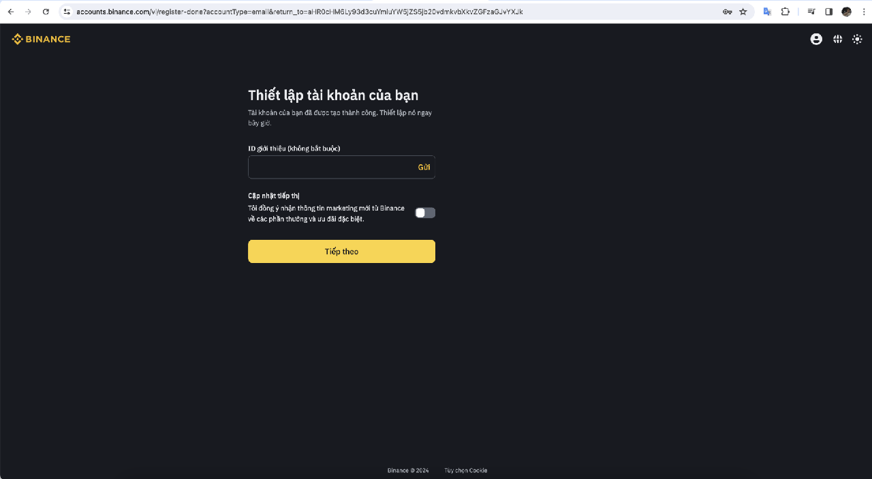Bookmark this page with the star icon
This screenshot has width=872, height=479.
[743, 12]
